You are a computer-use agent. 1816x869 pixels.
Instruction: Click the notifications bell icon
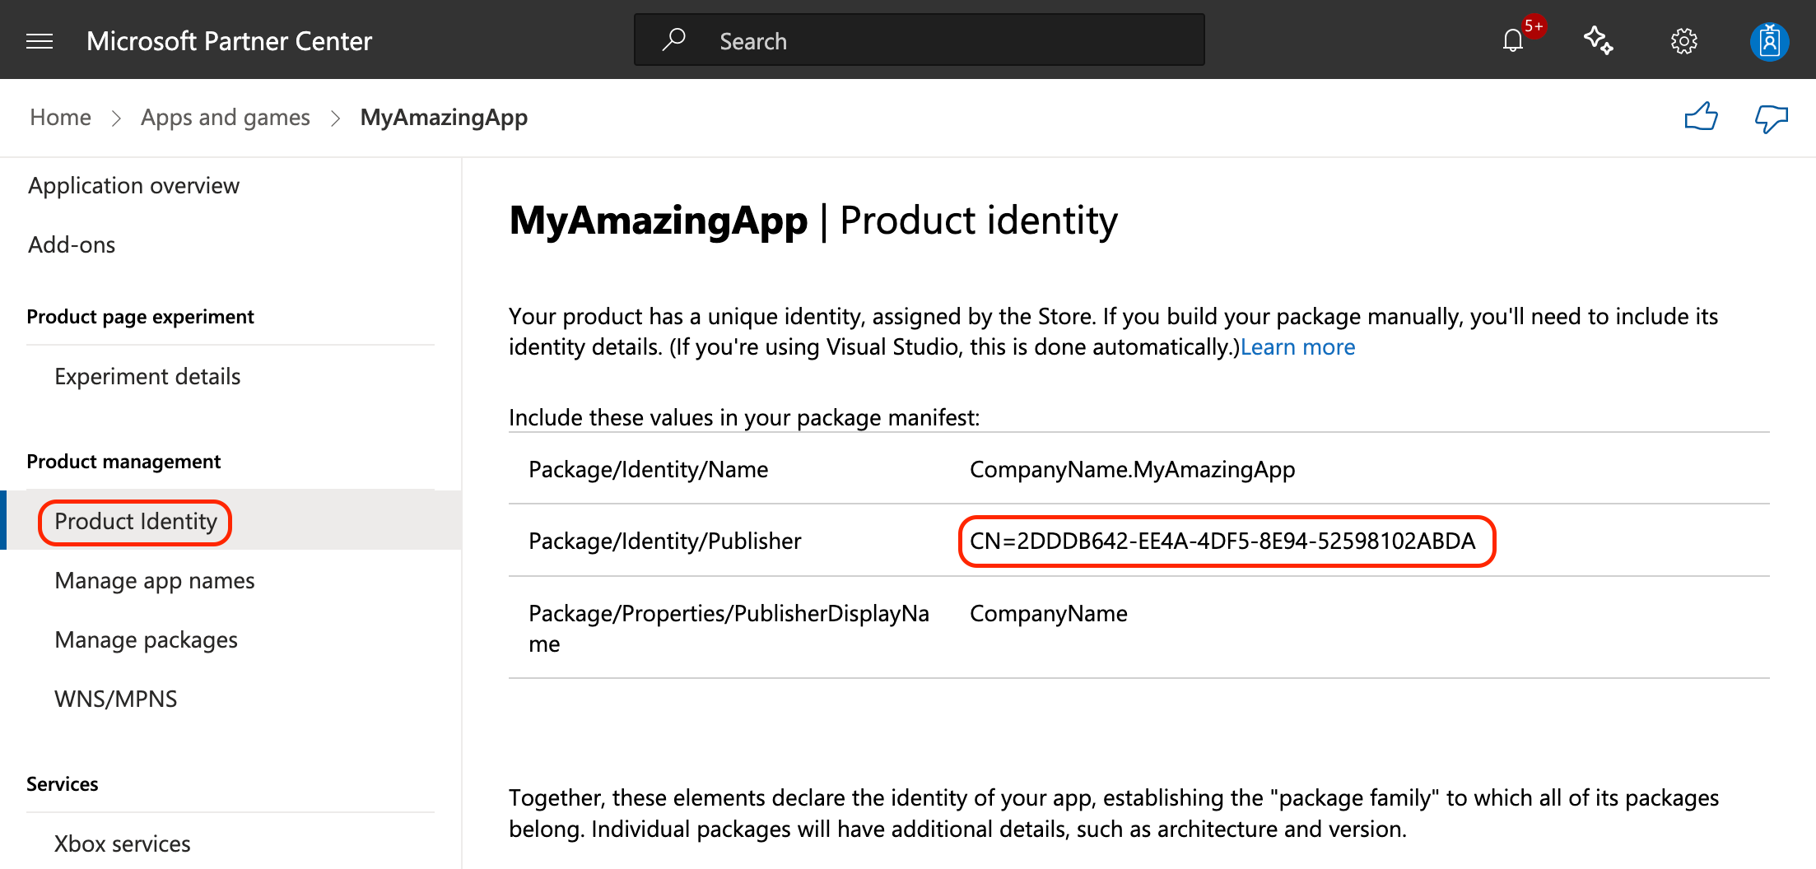1513,40
